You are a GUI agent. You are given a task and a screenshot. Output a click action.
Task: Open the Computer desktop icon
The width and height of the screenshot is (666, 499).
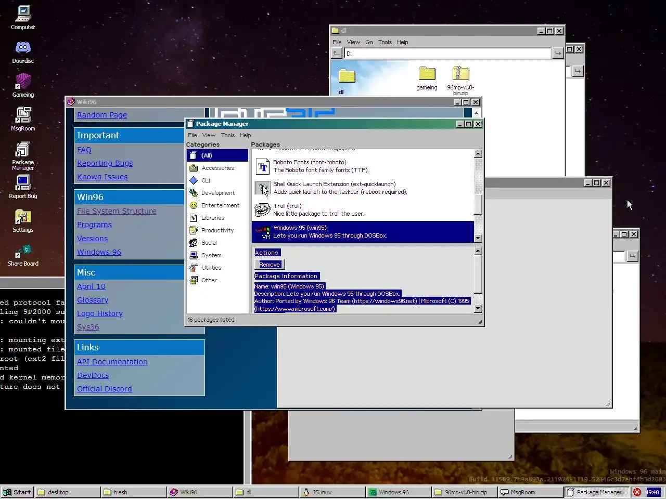point(23,18)
